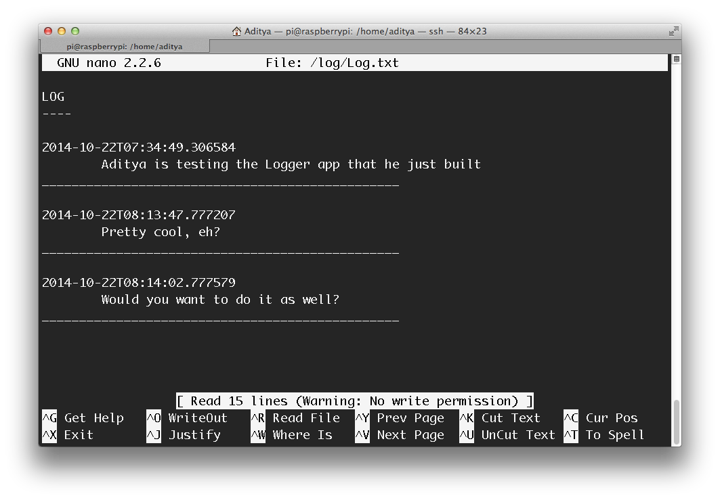Open Get Help with the ^G shortcut label

tap(86, 417)
